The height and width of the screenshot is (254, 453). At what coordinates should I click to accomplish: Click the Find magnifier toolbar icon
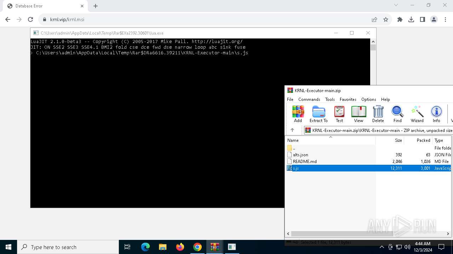[397, 114]
